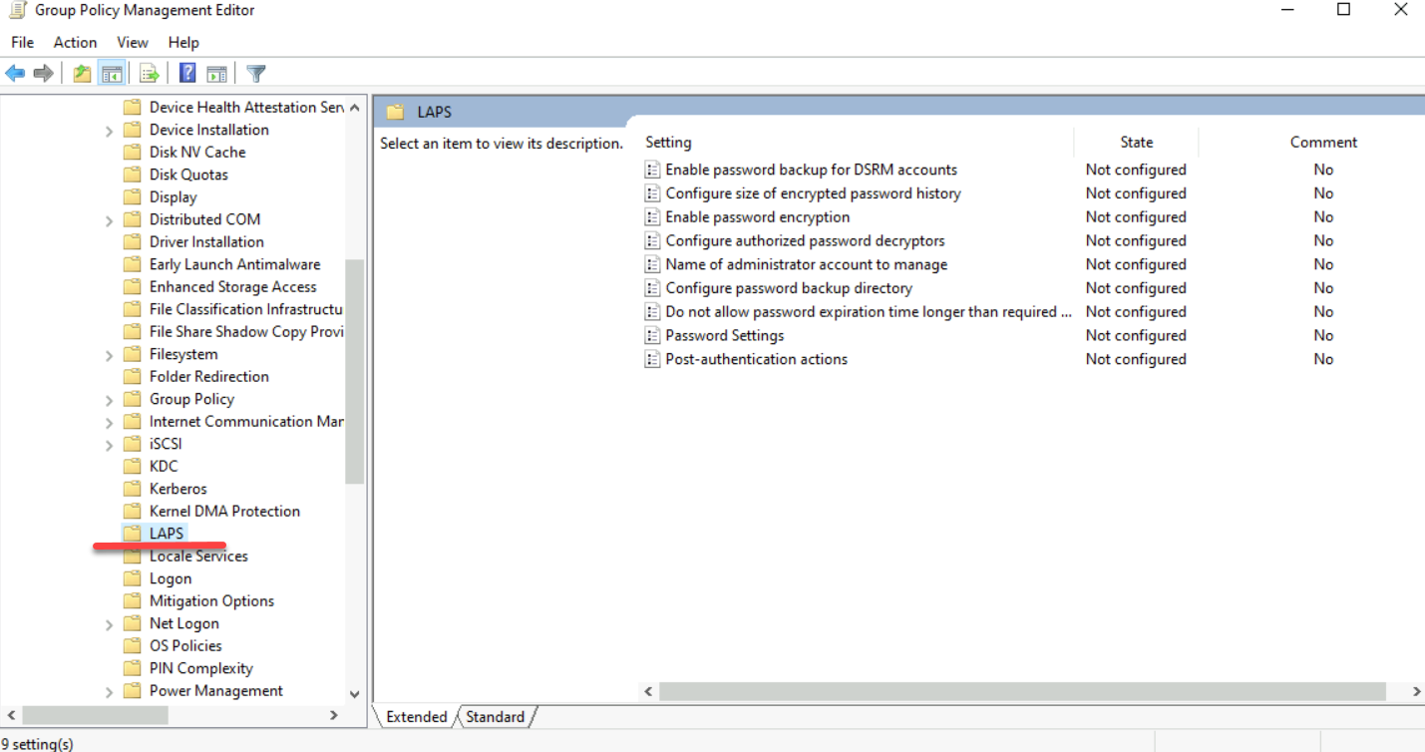
Task: Expand the Group Policy tree node
Action: tap(110, 398)
